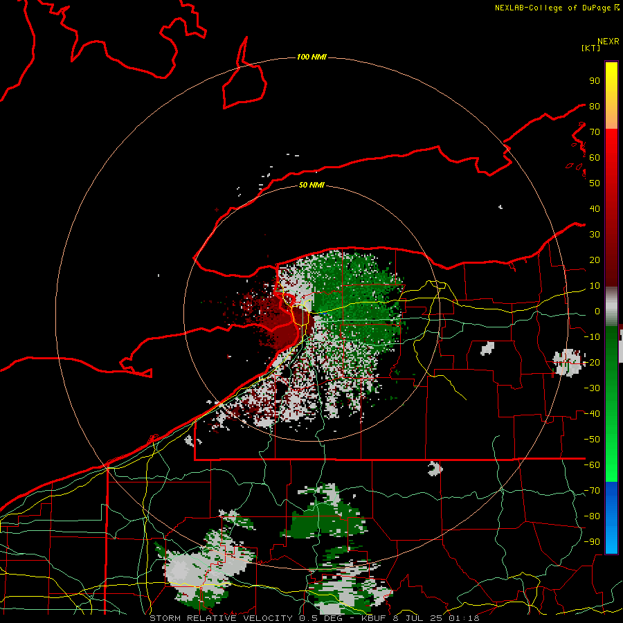Click the "-60" velocity scale label
The height and width of the screenshot is (623, 623).
click(x=592, y=465)
